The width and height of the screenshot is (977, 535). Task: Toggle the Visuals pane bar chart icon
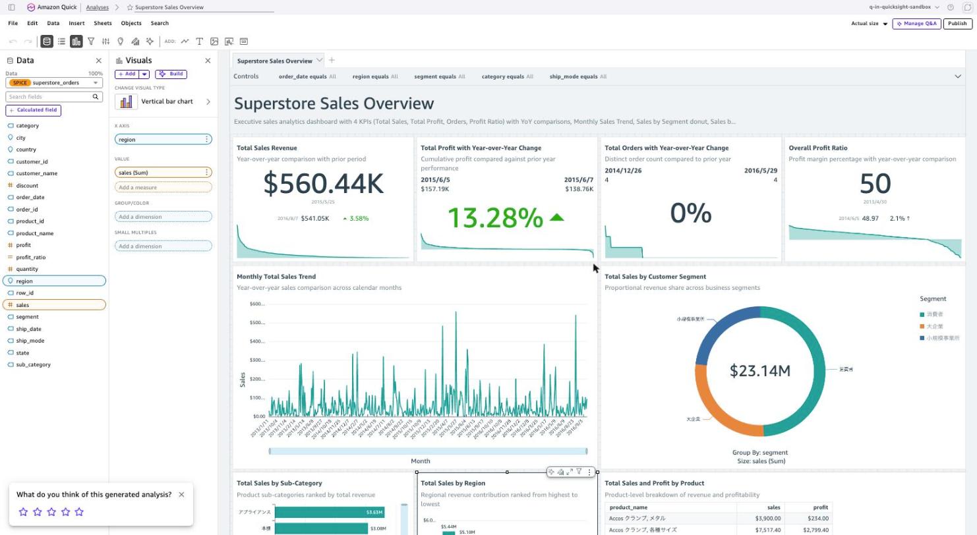tap(76, 42)
